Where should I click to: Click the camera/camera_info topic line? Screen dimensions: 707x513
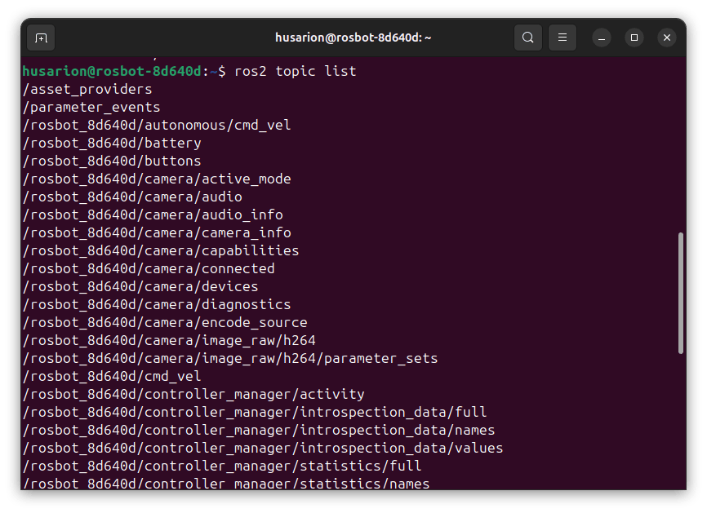(x=157, y=233)
